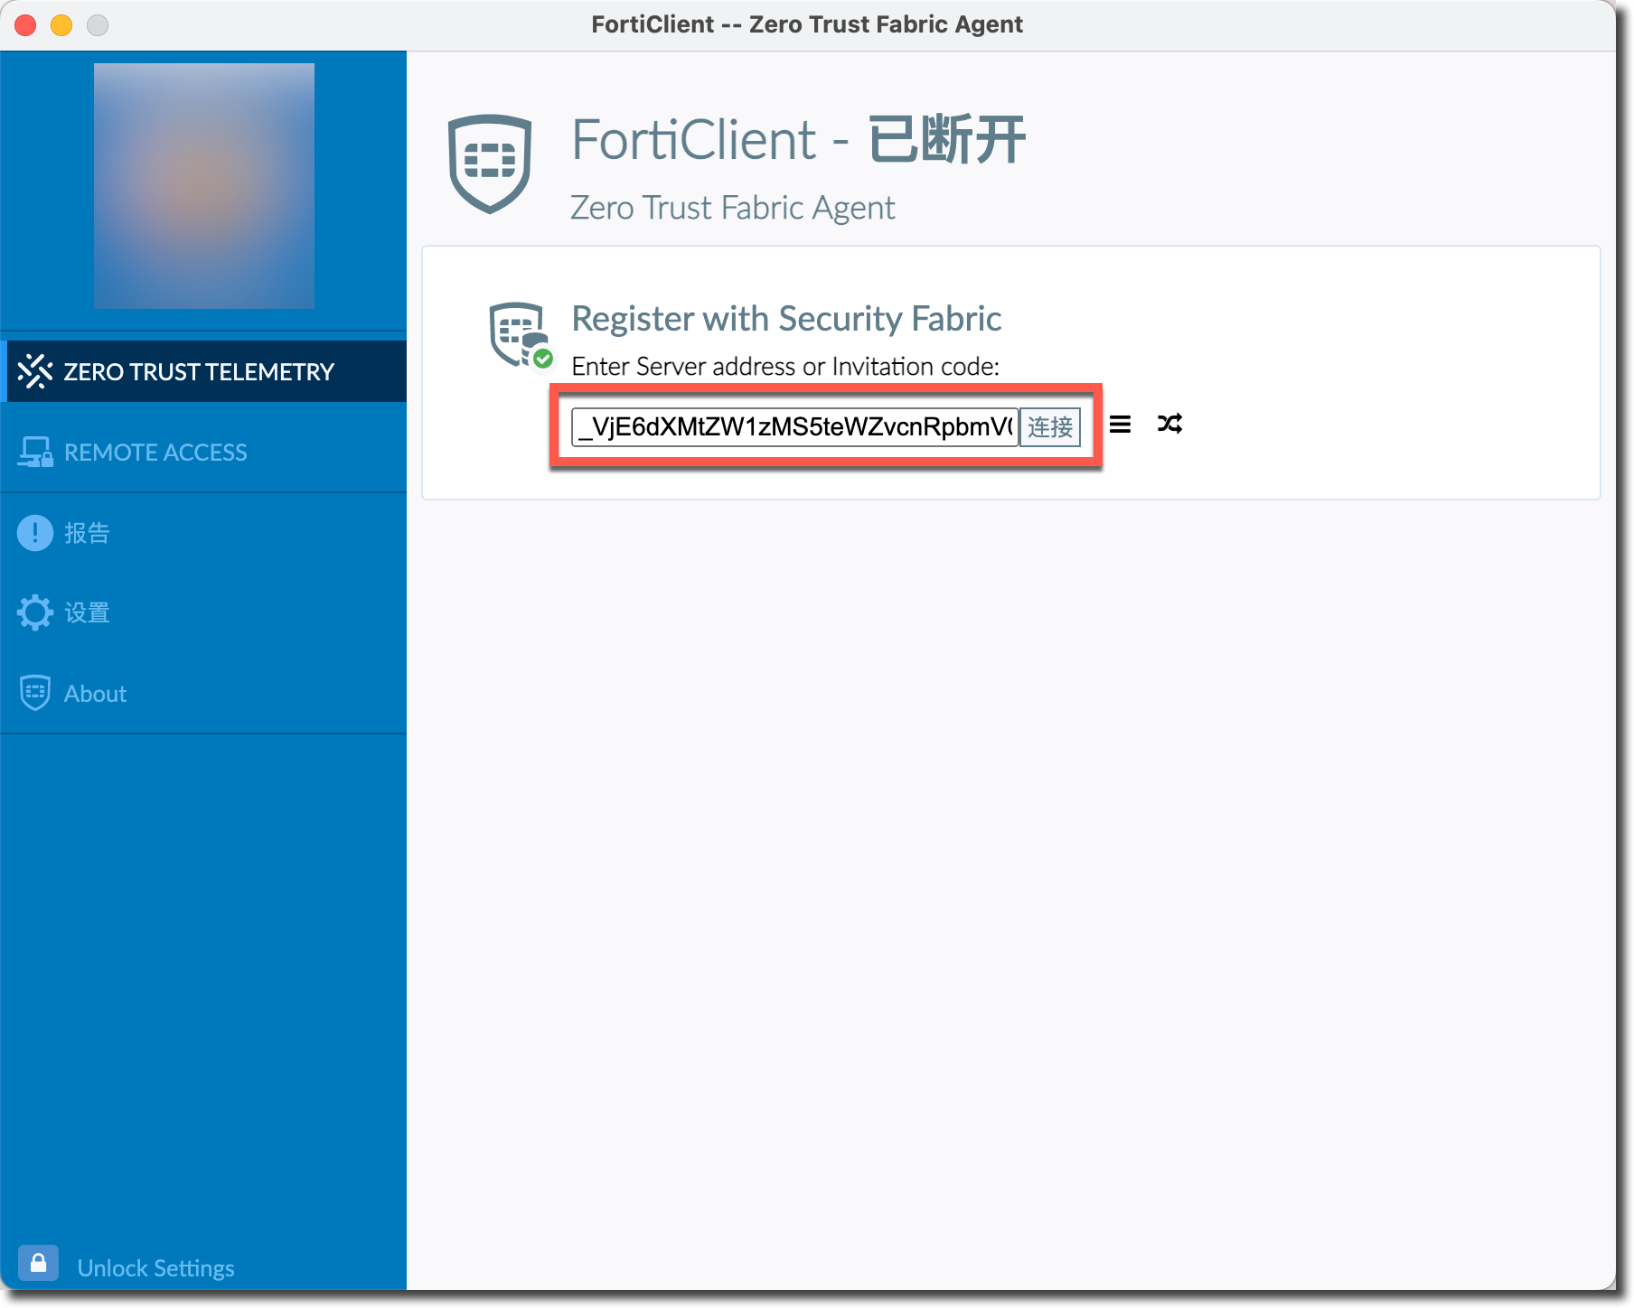This screenshot has height=1308, width=1634.
Task: Click the padlock icon for Unlock Settings
Action: (x=38, y=1263)
